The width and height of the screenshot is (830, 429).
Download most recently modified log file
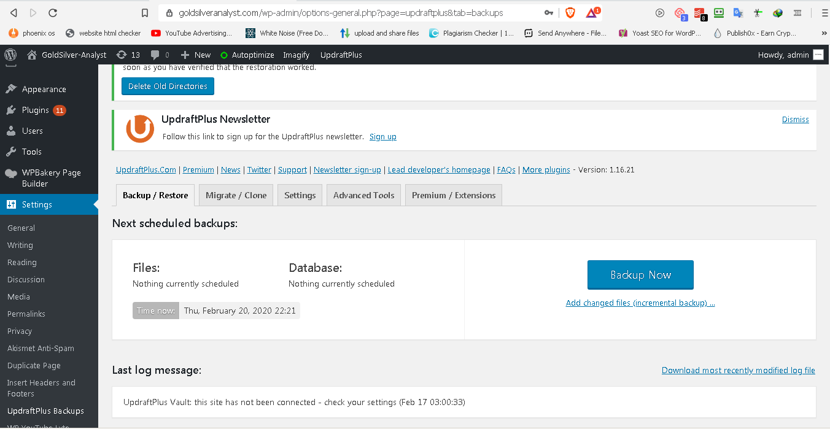point(739,370)
